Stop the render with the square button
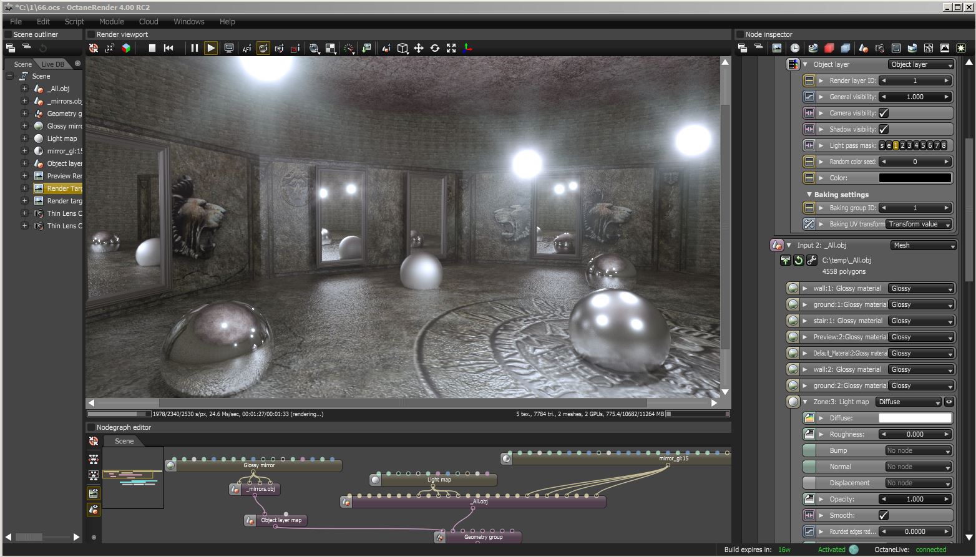976x557 pixels. coord(152,48)
